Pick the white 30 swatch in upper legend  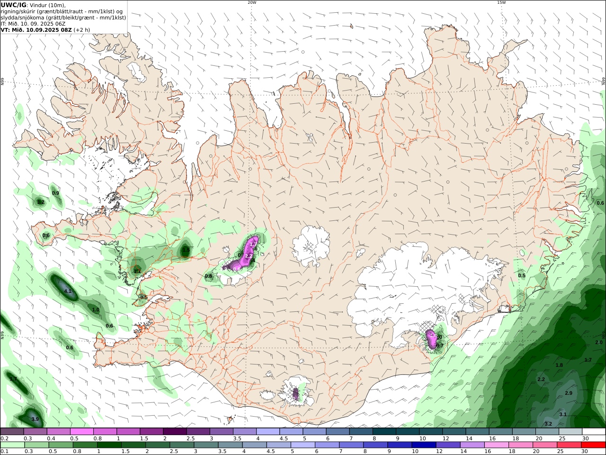pos(594,431)
